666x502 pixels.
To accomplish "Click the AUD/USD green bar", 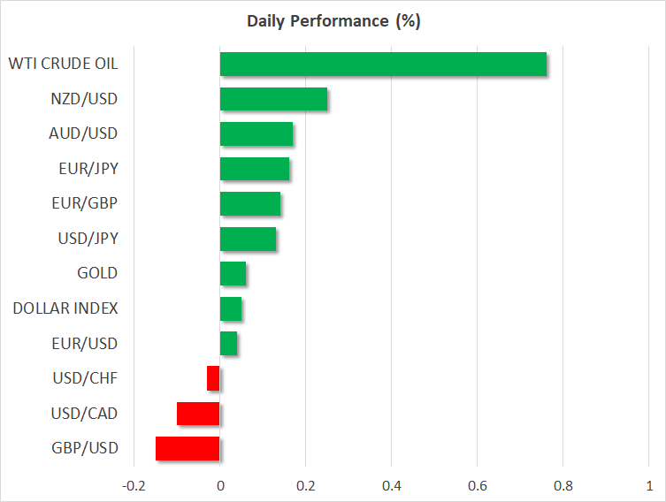I will [x=256, y=134].
